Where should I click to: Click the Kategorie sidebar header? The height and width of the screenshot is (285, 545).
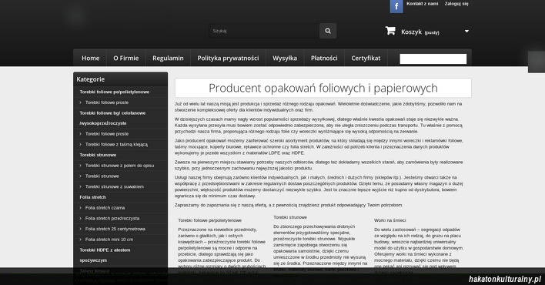120,79
